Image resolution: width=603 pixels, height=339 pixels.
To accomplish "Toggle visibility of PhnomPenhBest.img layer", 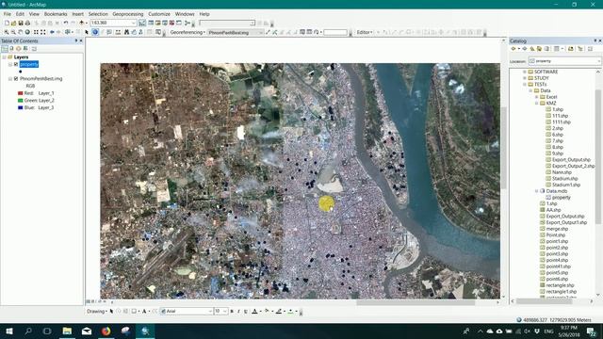I will coord(16,78).
